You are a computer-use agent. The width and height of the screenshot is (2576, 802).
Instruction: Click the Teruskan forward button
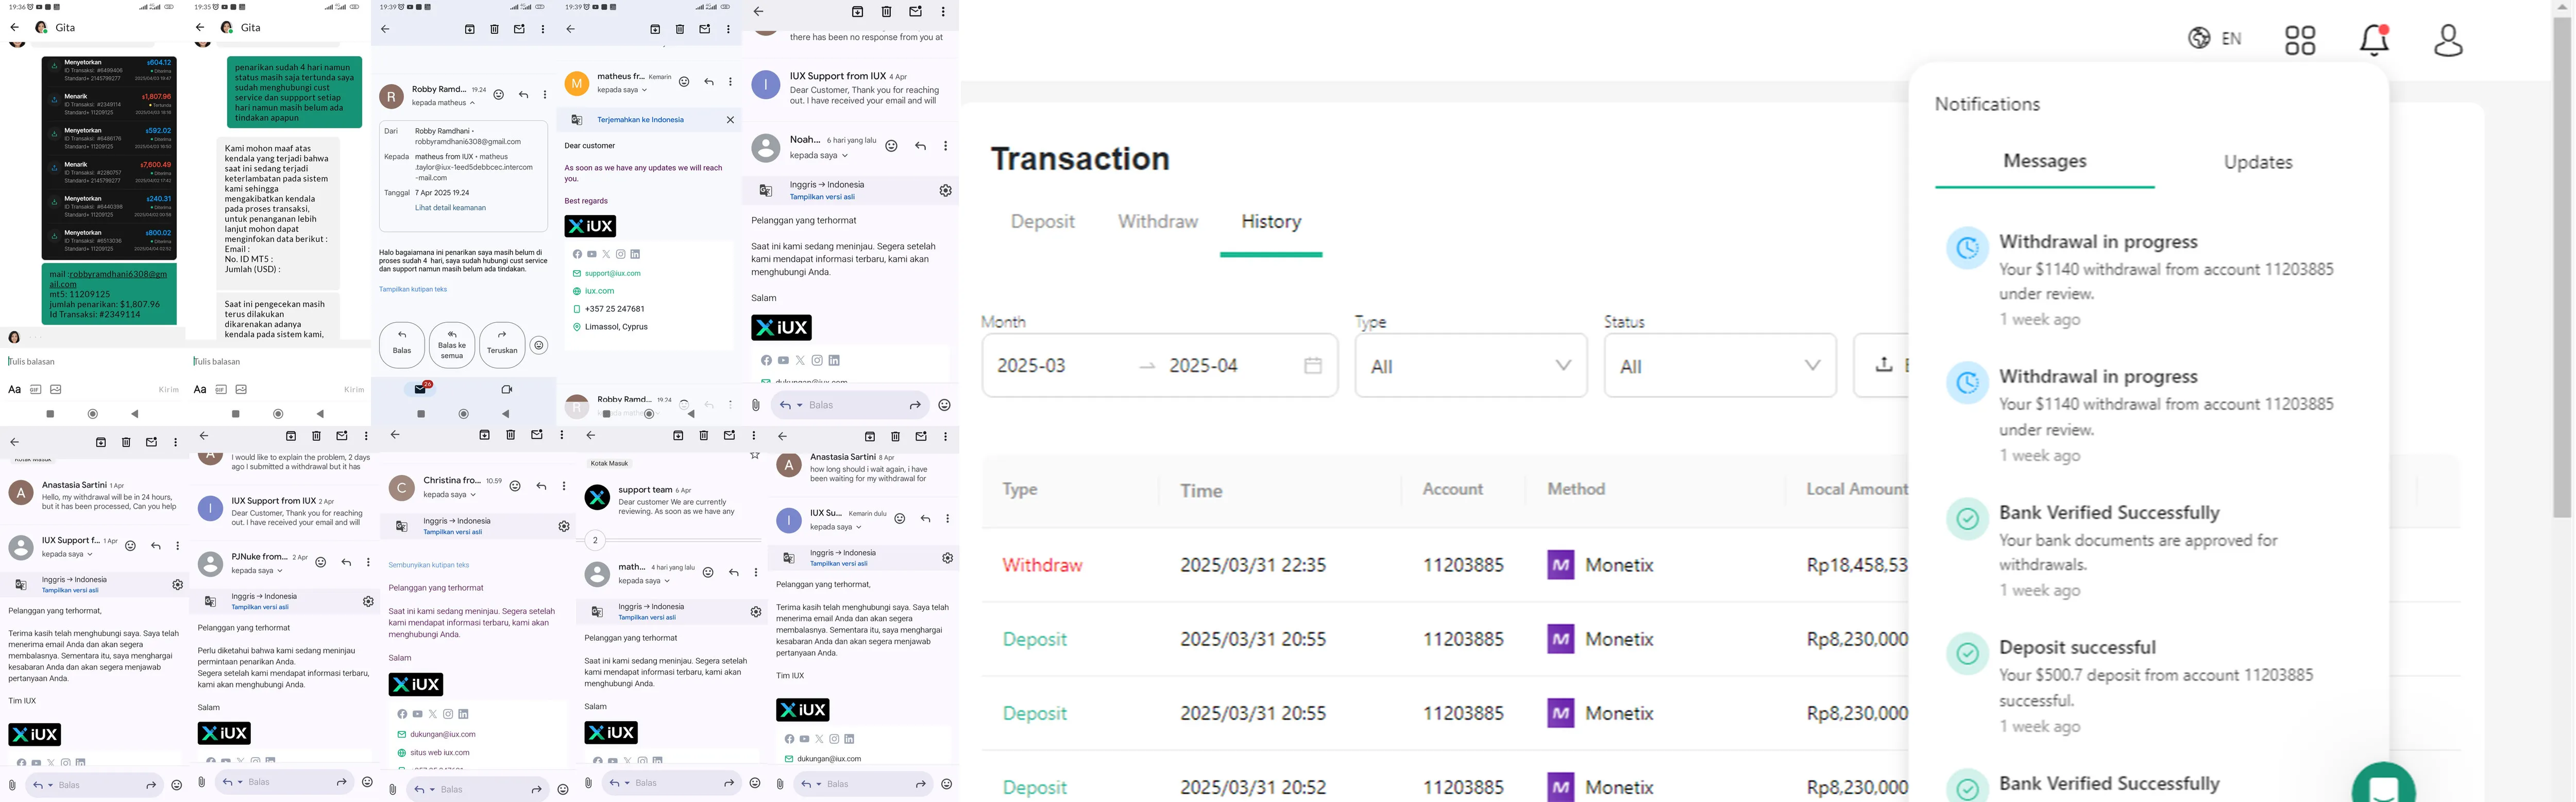(502, 344)
